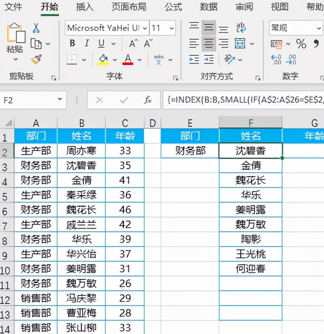Screen dimensions: 324x334
Task: Click the Paste clipboard icon
Action: click(x=16, y=33)
